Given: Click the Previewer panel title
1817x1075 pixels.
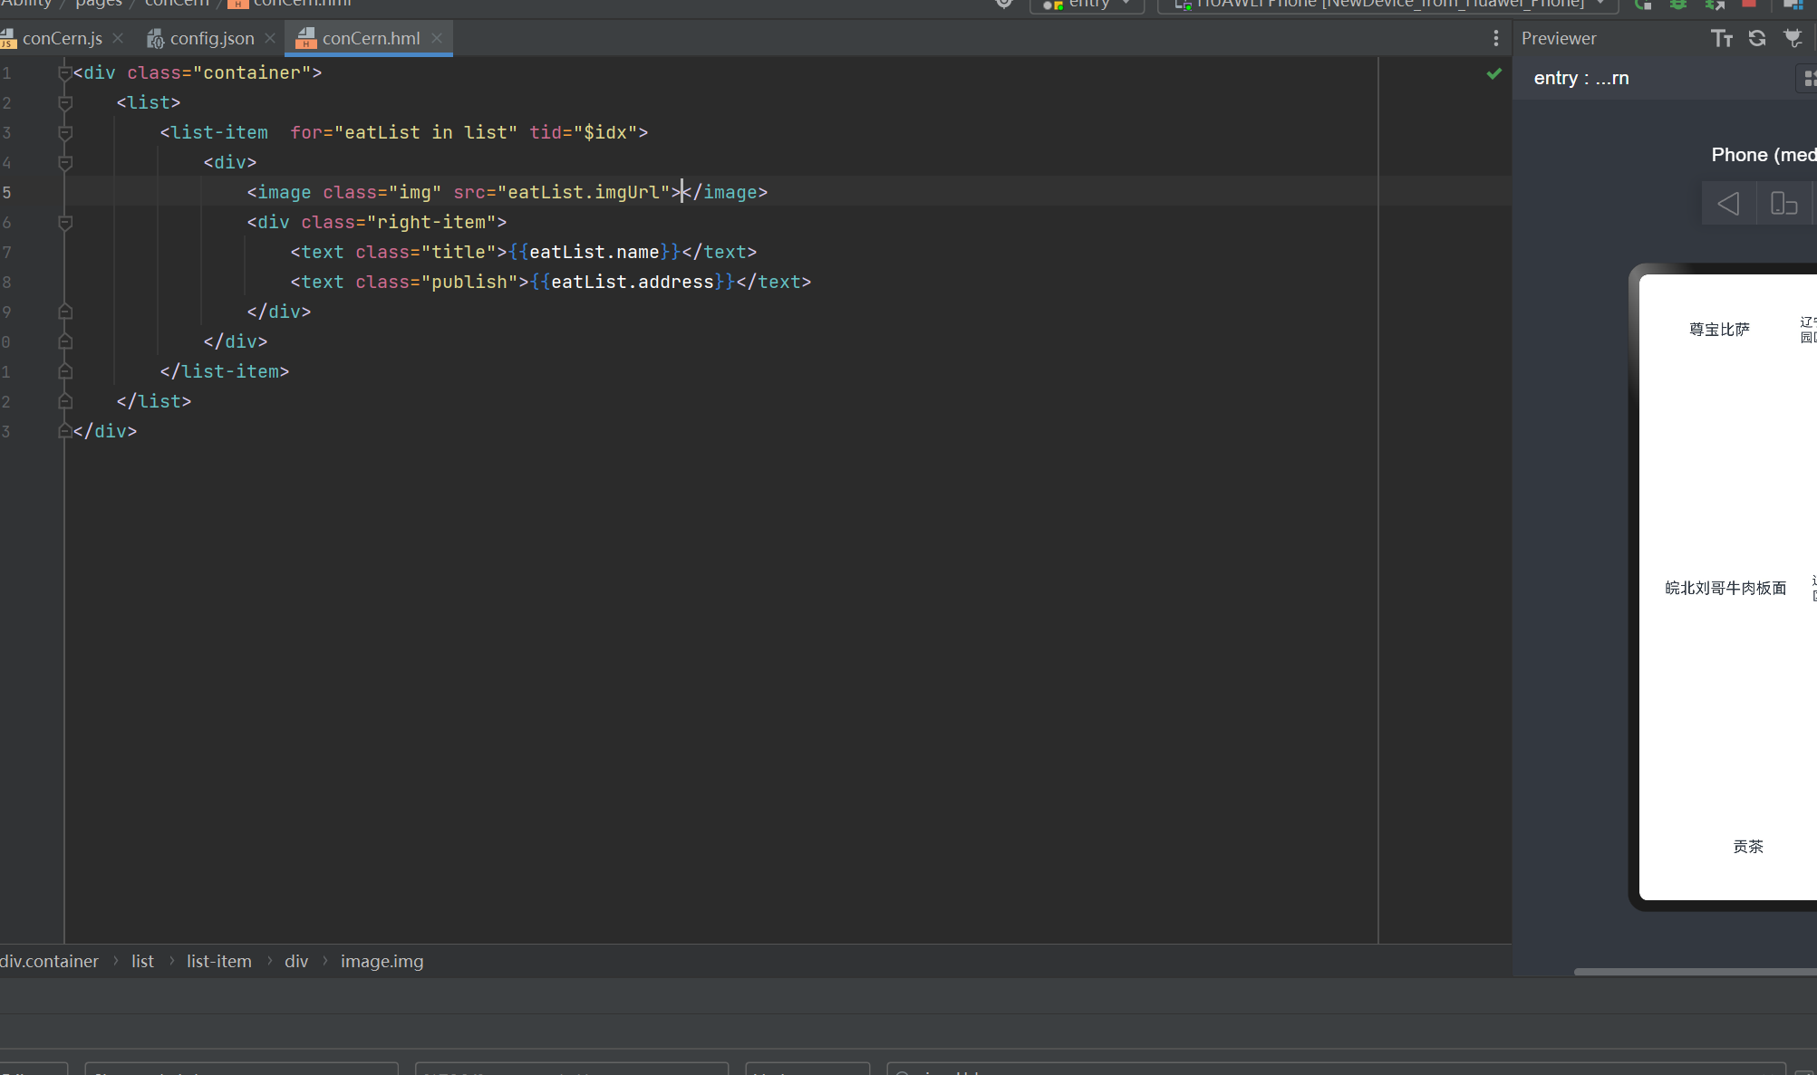Looking at the screenshot, I should [1559, 38].
